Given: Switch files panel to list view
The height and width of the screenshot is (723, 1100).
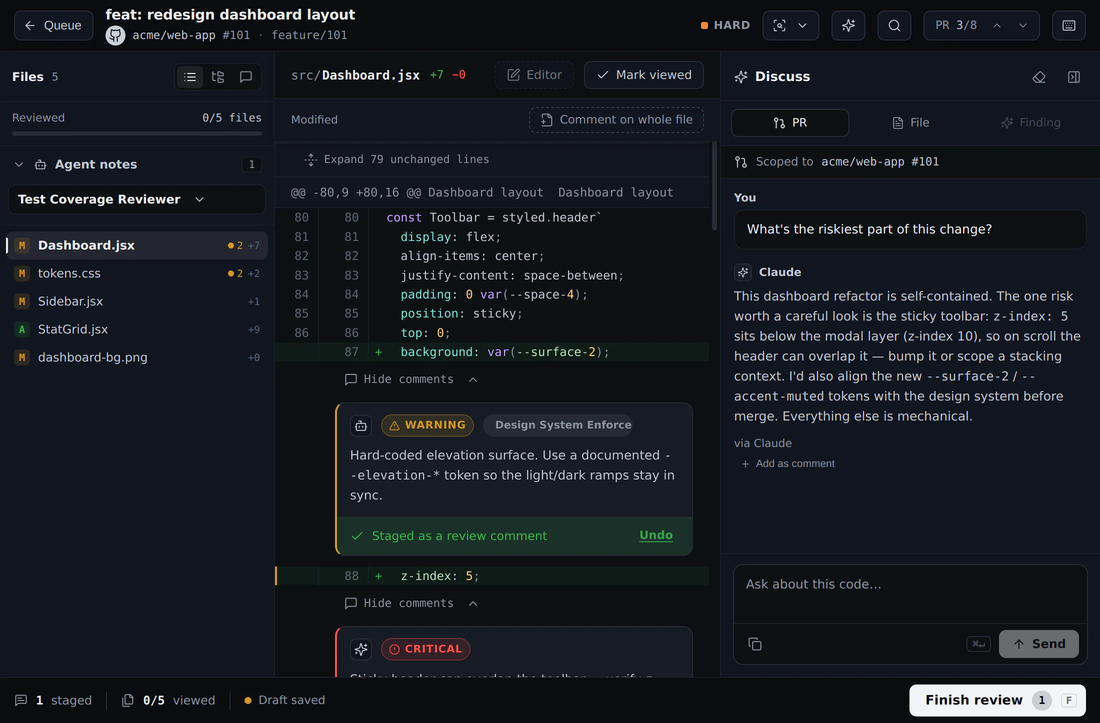Looking at the screenshot, I should tap(190, 77).
